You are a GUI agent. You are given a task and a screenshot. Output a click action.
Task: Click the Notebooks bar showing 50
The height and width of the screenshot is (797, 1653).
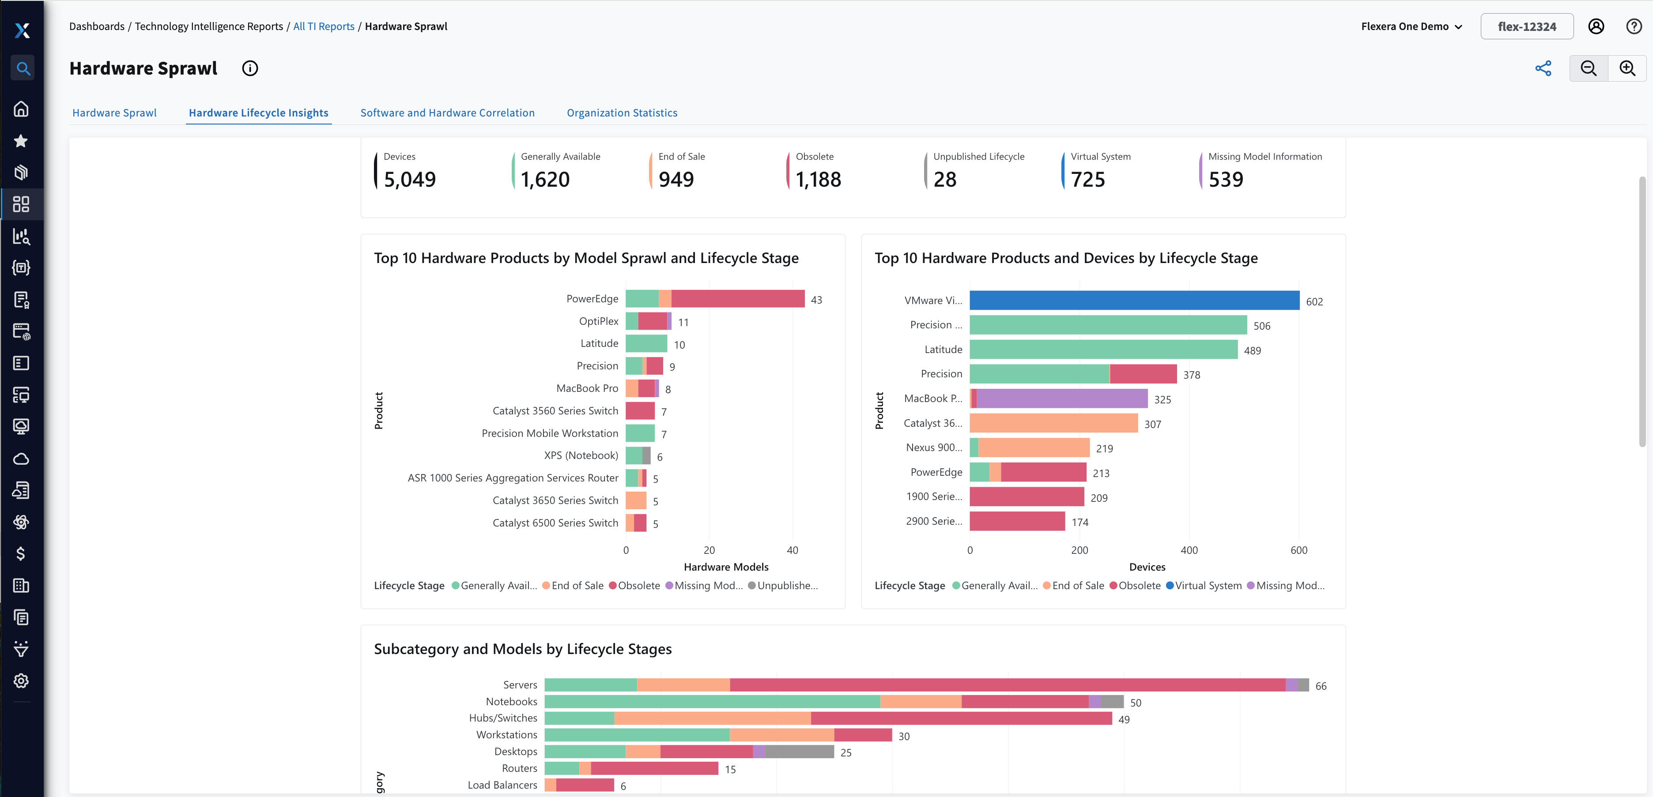(834, 702)
